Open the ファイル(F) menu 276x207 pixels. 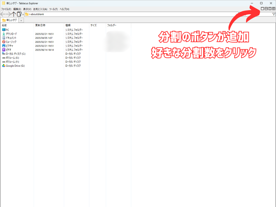point(6,9)
